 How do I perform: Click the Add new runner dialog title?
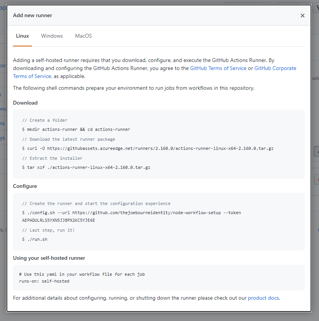point(32,16)
